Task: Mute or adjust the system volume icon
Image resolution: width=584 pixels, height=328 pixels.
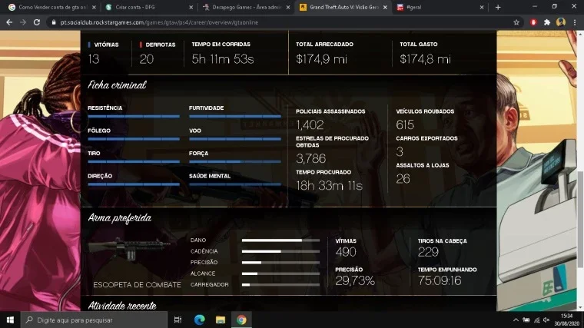Action: [x=546, y=320]
